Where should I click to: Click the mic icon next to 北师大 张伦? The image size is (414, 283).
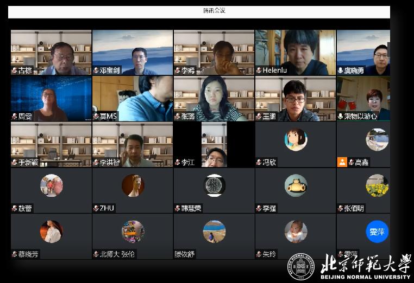[96, 254]
